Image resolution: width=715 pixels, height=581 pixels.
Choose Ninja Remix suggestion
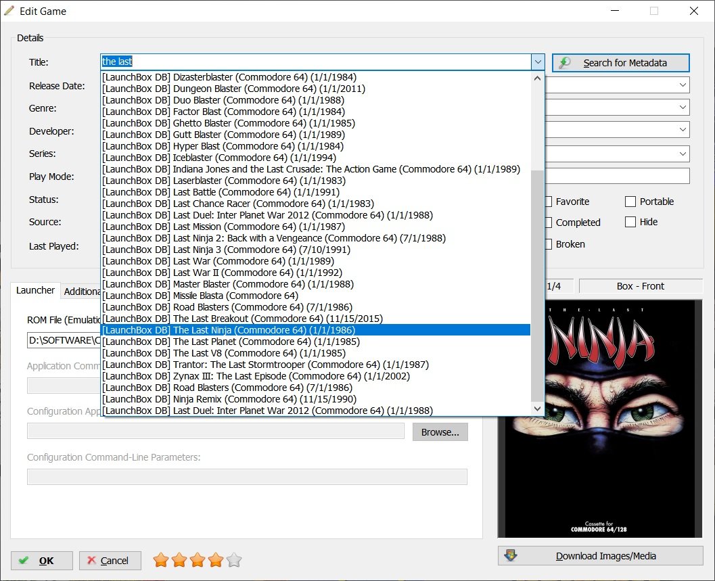point(315,399)
